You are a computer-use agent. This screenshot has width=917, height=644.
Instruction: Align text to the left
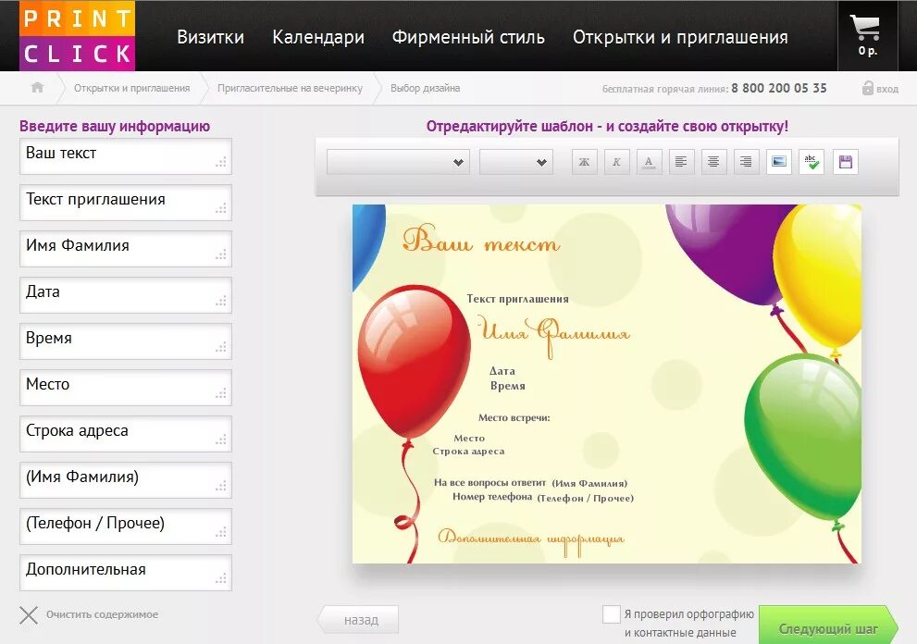click(681, 162)
